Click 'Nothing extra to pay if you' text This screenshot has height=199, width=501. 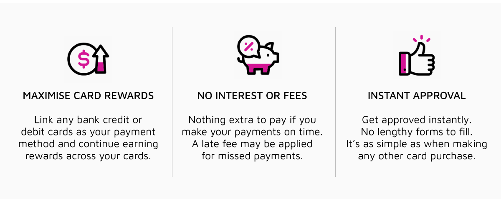click(252, 120)
